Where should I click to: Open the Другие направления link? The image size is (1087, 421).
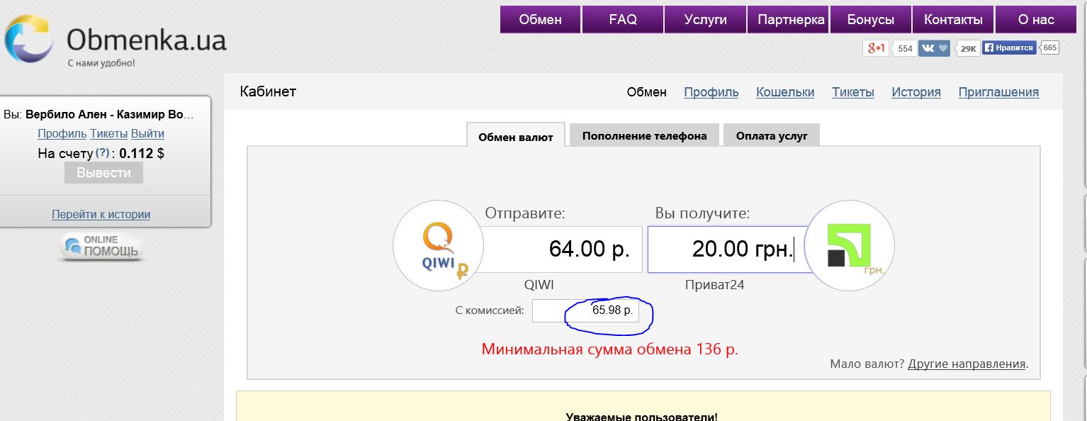[x=967, y=364]
